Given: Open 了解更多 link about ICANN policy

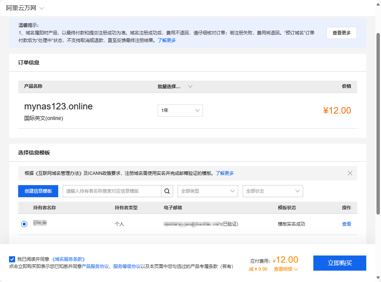Looking at the screenshot, I should pyautogui.click(x=225, y=173).
